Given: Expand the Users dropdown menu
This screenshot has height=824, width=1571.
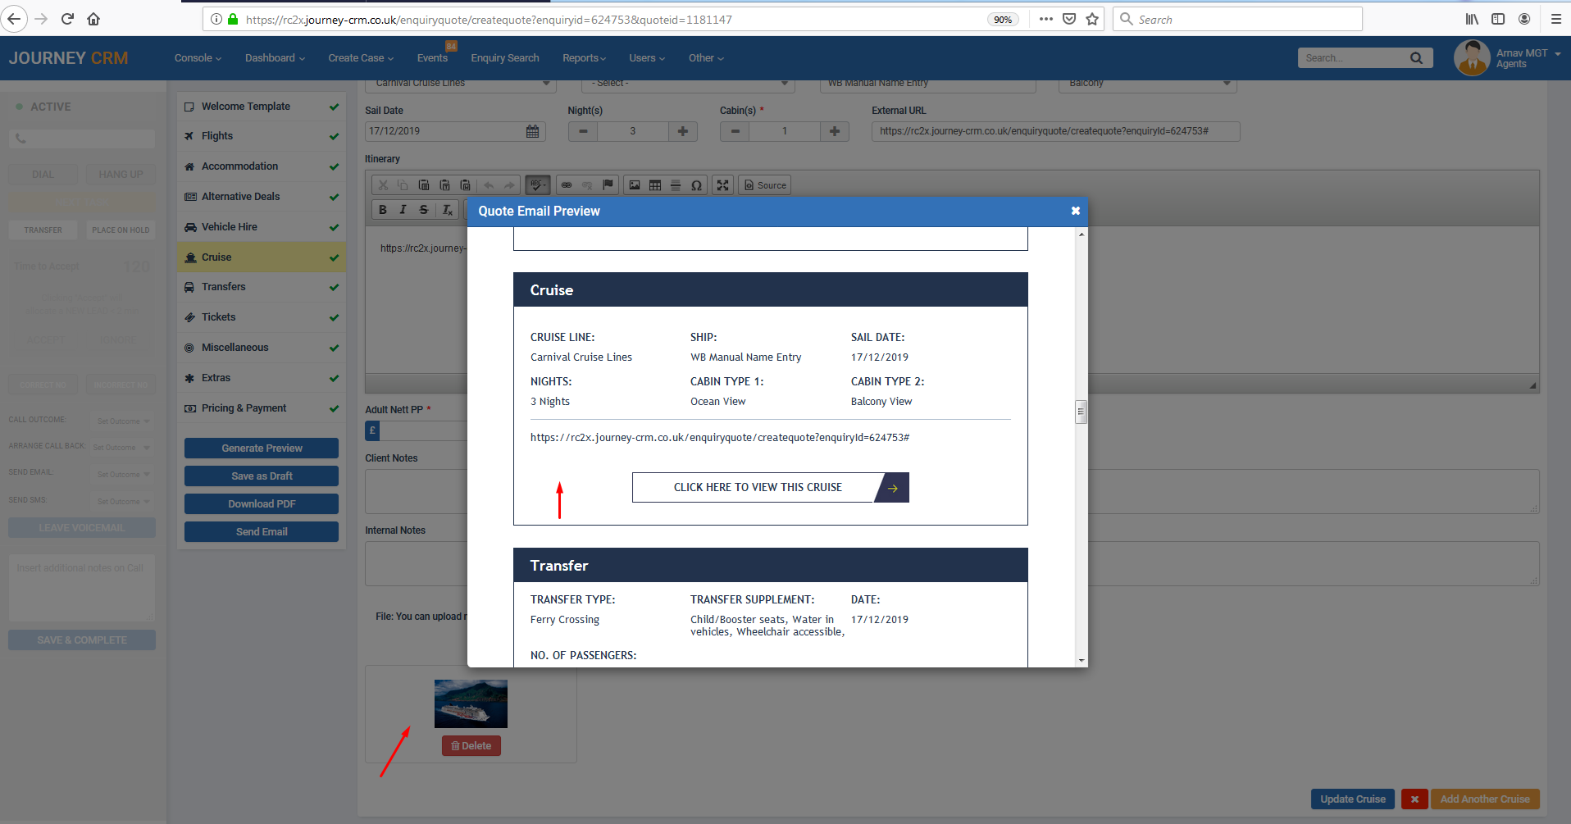Looking at the screenshot, I should pyautogui.click(x=647, y=58).
